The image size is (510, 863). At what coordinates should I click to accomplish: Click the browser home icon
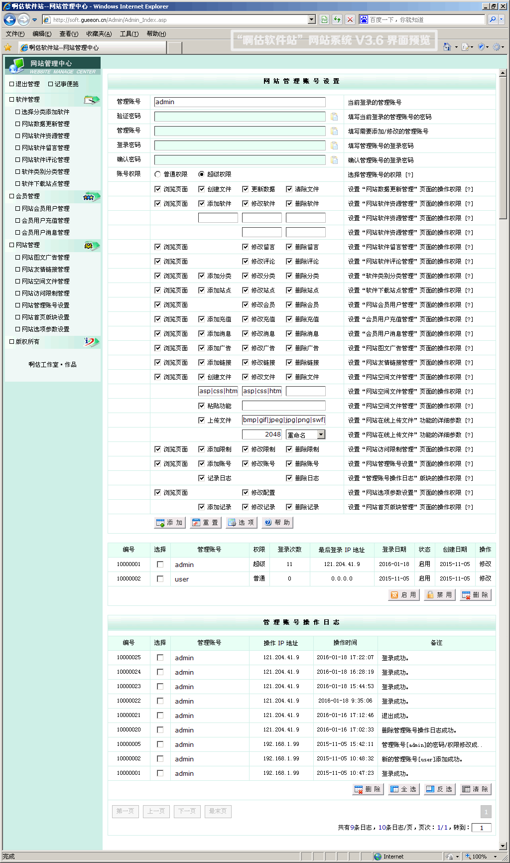coord(447,47)
